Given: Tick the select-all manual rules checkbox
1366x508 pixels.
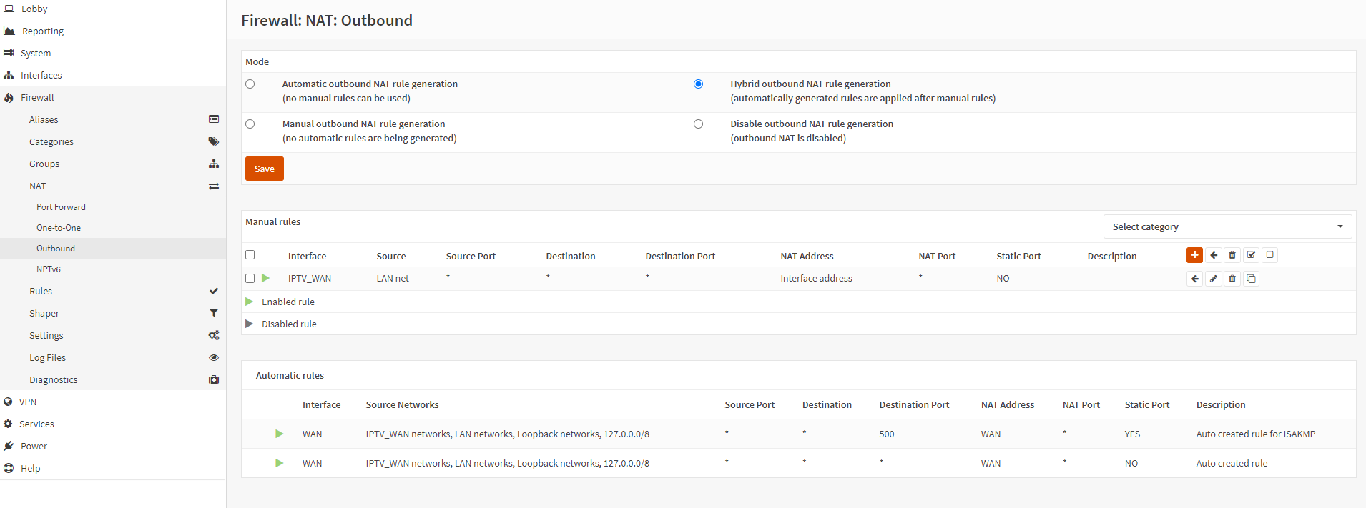Looking at the screenshot, I should 250,255.
